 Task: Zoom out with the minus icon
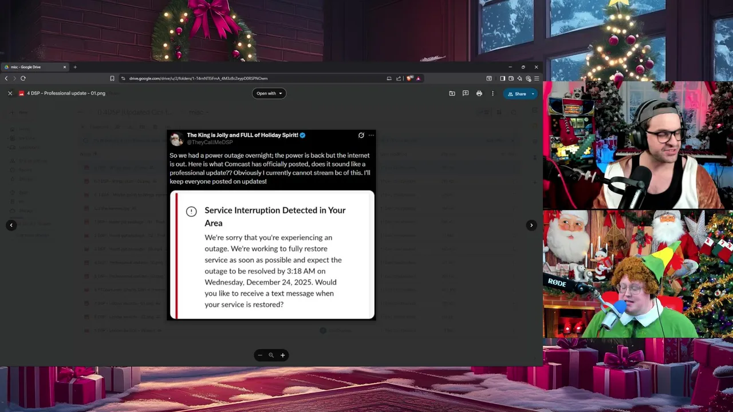point(260,355)
